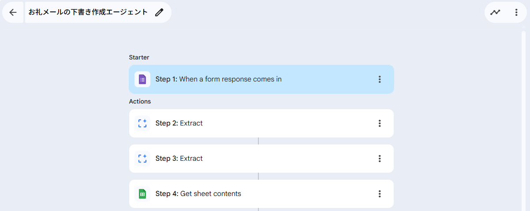Open the Step 4 three-dot options menu
Image resolution: width=530 pixels, height=211 pixels.
pos(380,194)
